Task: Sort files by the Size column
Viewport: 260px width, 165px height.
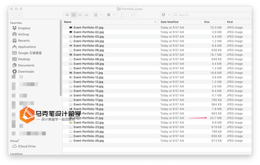Action: click(207, 22)
